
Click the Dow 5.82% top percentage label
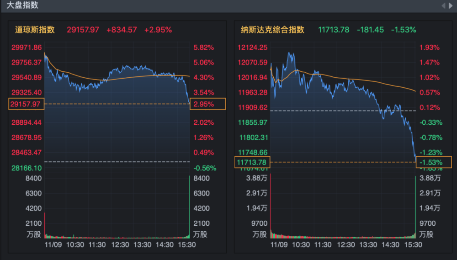point(204,48)
